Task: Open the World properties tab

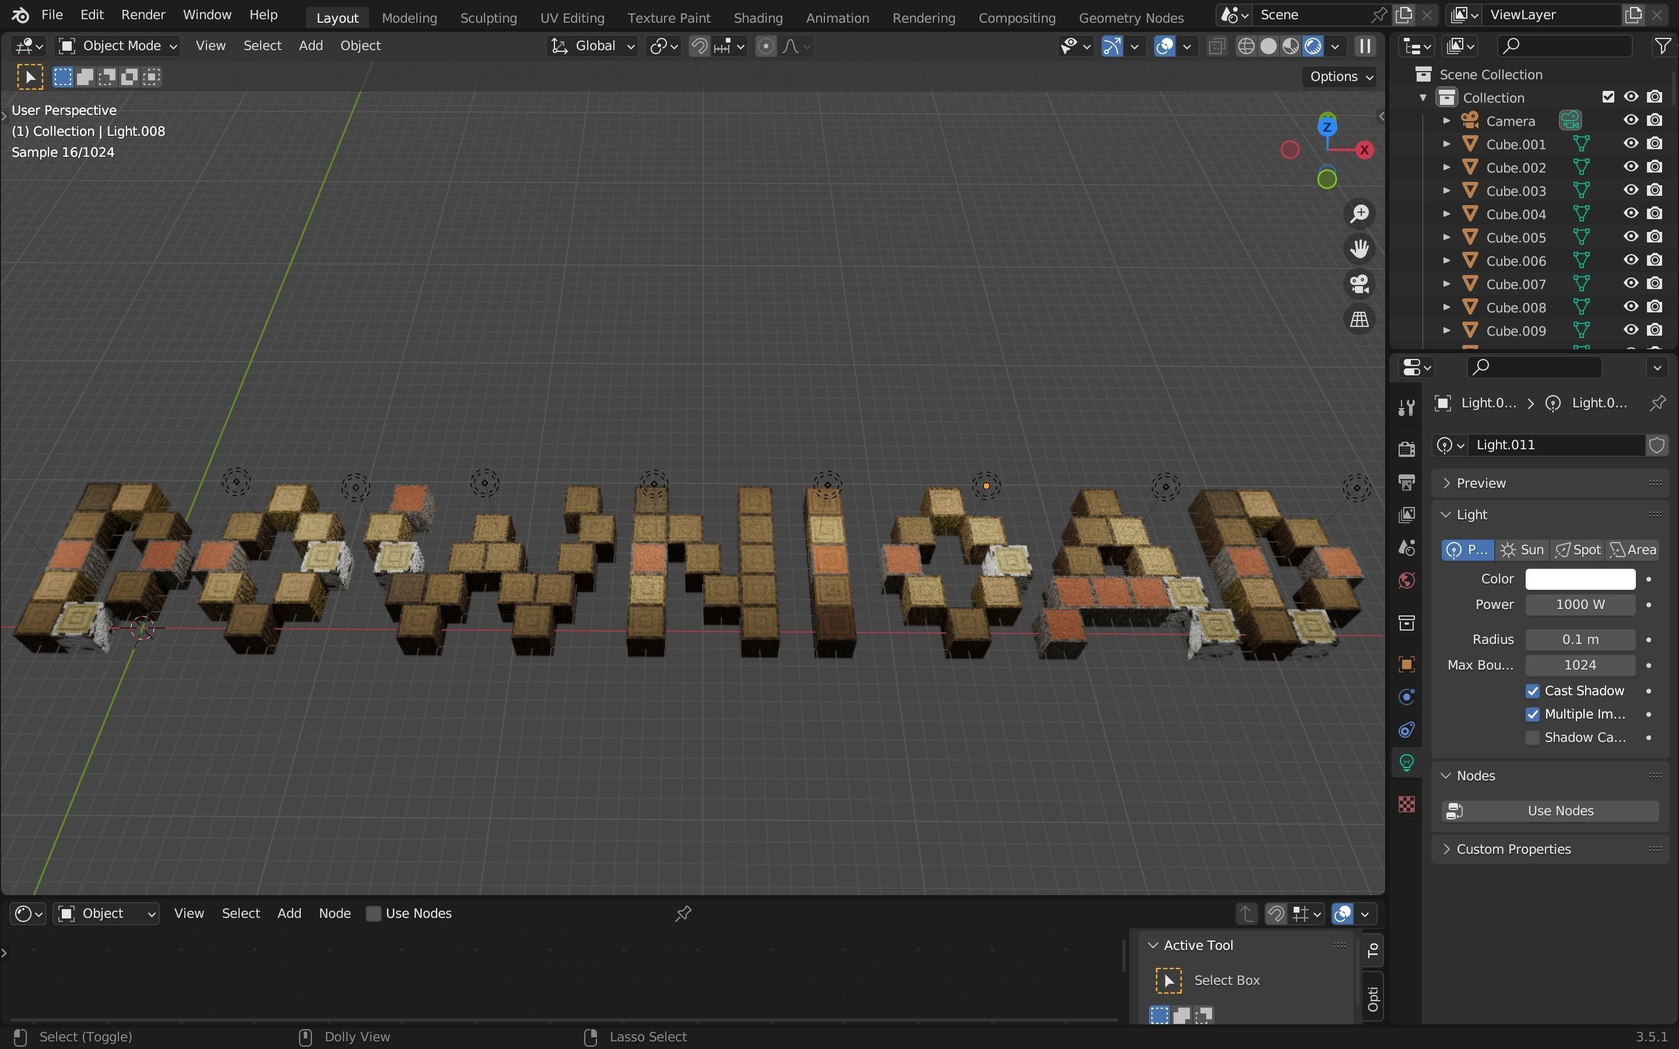Action: click(1406, 580)
